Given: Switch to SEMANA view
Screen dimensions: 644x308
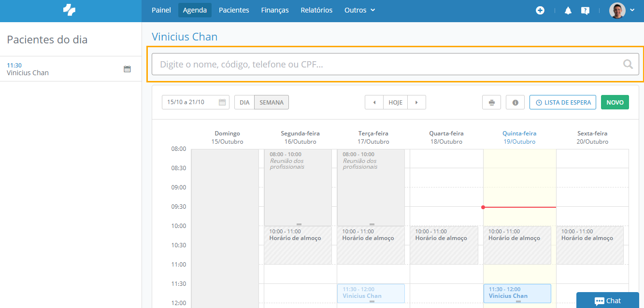Looking at the screenshot, I should (272, 102).
